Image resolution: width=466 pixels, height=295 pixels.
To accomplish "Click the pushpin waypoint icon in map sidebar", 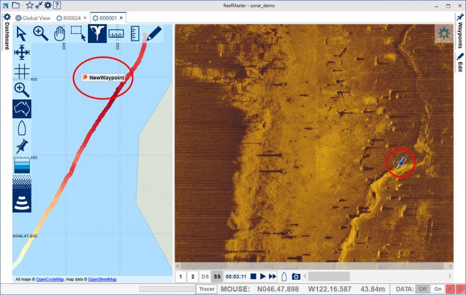I will tap(22, 146).
